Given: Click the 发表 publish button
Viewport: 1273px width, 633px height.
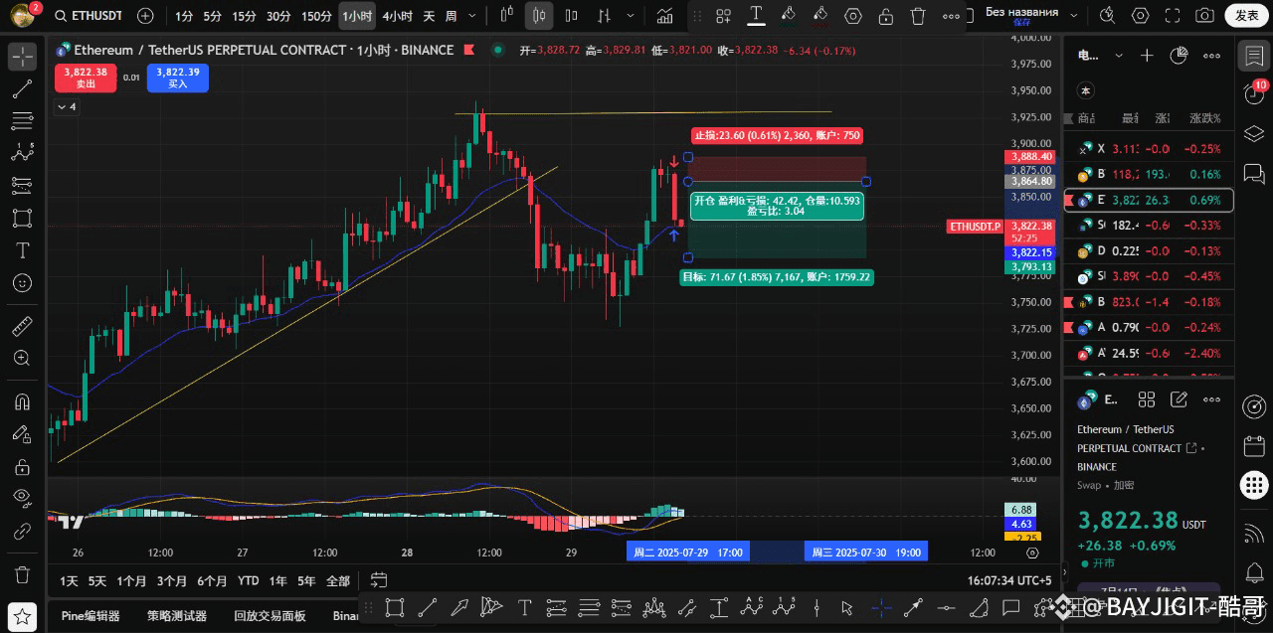Looking at the screenshot, I should (x=1247, y=15).
